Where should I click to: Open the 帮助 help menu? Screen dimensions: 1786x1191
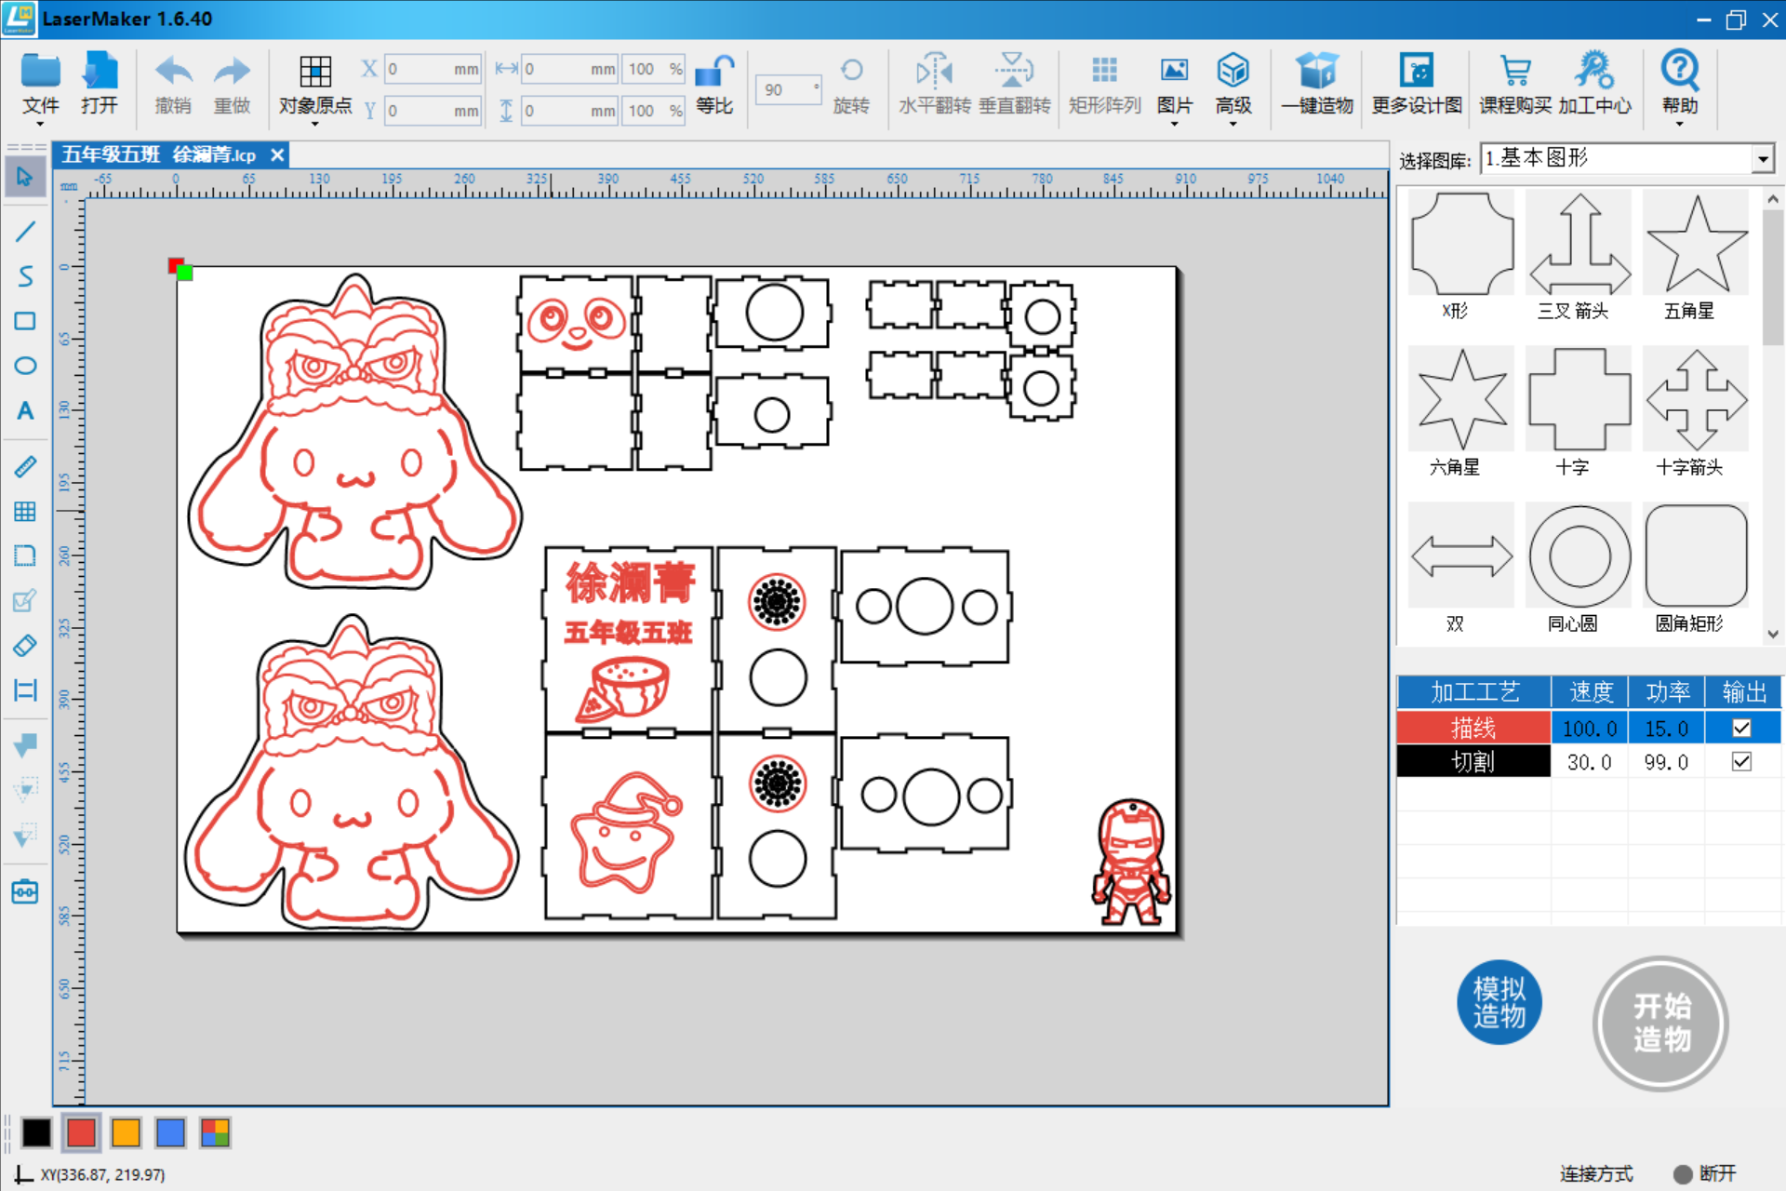click(1680, 71)
